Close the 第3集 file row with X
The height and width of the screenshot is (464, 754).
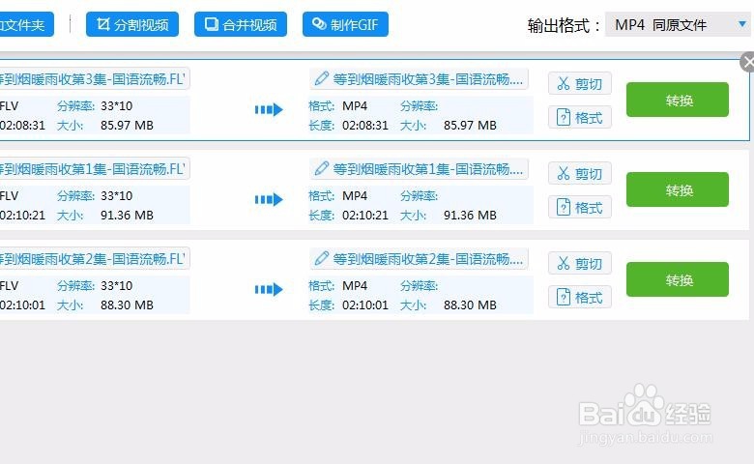tap(747, 62)
